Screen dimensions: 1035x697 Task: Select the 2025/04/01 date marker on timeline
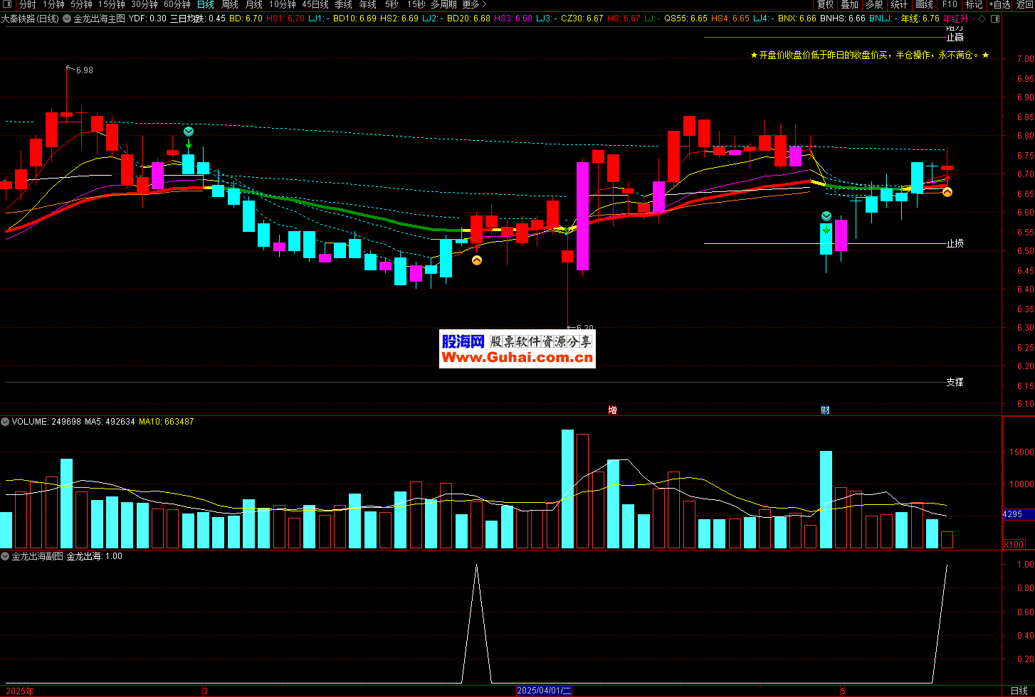pos(545,691)
